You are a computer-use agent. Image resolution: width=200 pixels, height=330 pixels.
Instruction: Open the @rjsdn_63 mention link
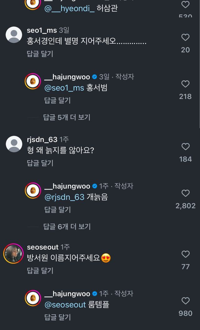pyautogui.click(x=64, y=197)
